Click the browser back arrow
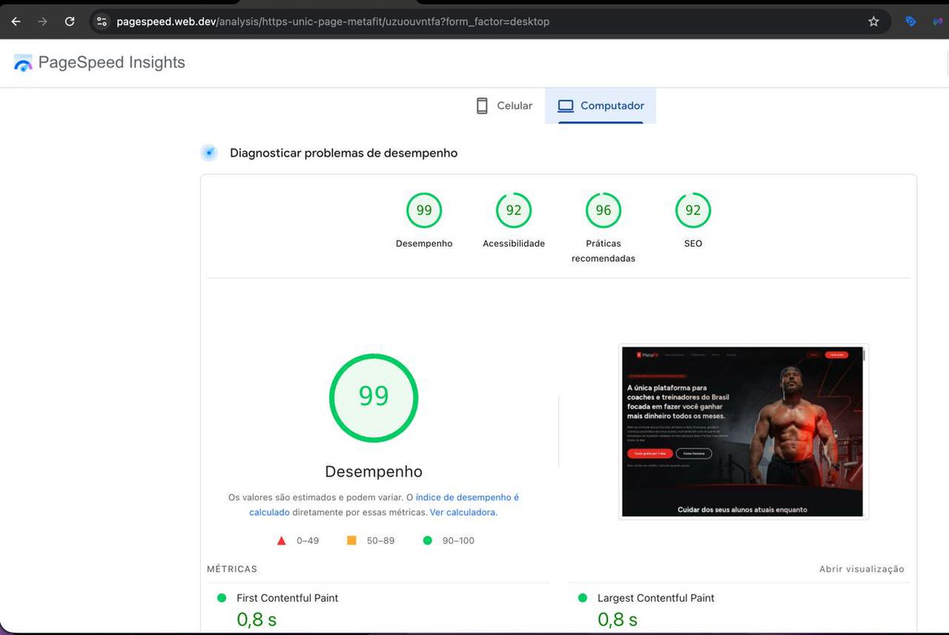 16,21
